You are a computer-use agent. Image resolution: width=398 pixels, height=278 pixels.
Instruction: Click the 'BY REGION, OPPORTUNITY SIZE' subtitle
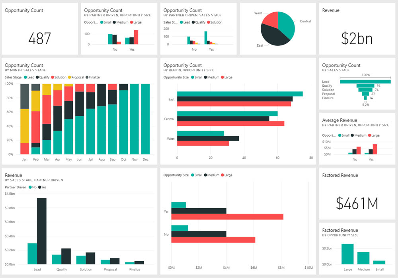pyautogui.click(x=188, y=70)
